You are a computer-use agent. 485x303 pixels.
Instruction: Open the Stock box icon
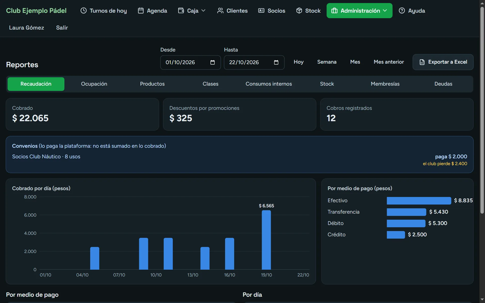click(299, 11)
